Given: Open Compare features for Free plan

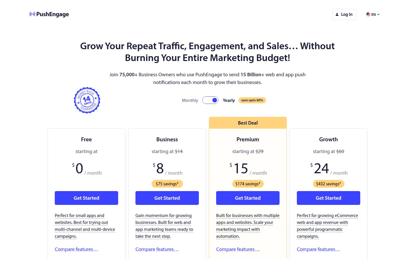Looking at the screenshot, I should coord(76,249).
